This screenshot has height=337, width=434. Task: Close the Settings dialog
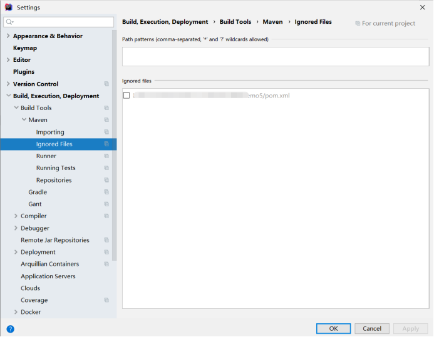pos(422,8)
